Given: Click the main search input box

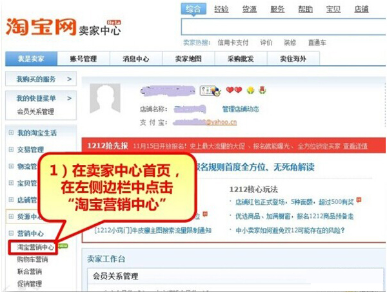Looking at the screenshot, I should (283, 26).
